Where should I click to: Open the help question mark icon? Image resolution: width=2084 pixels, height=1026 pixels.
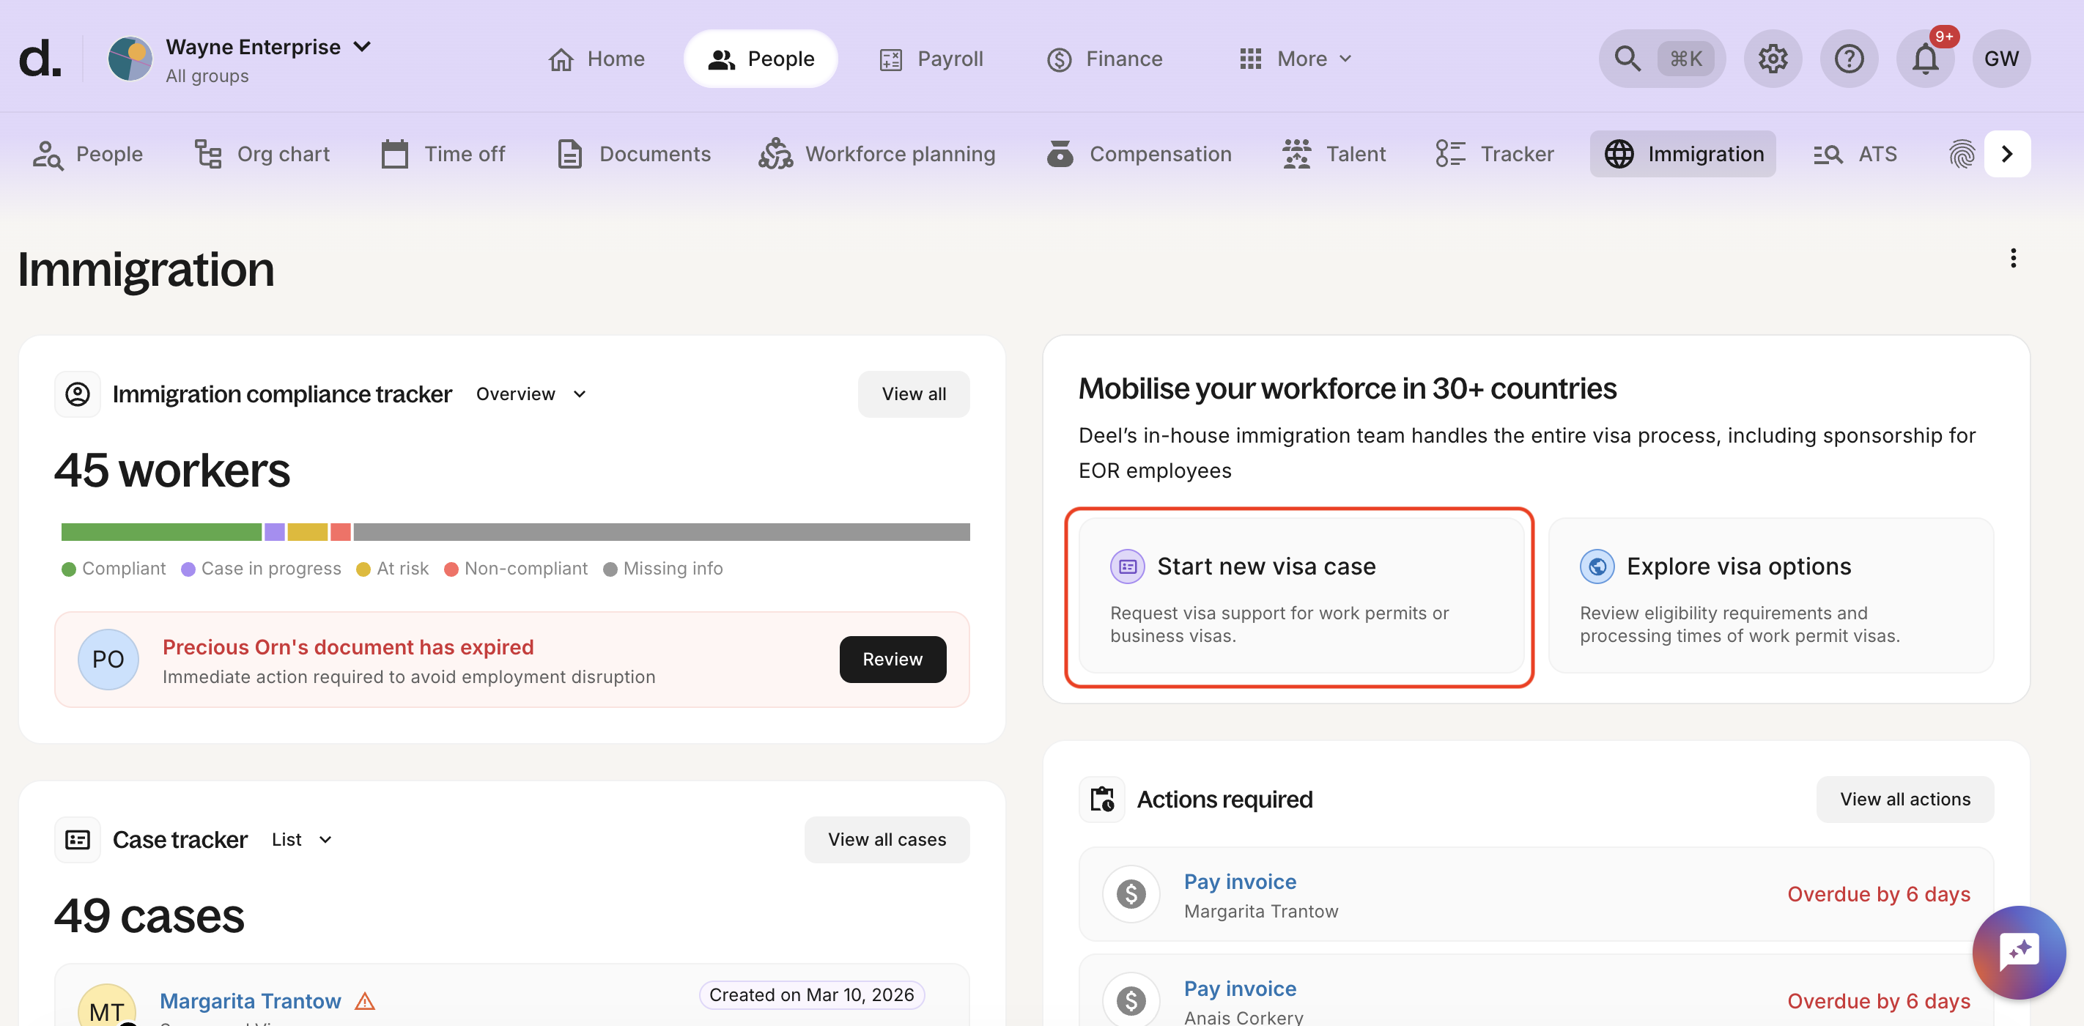click(x=1849, y=58)
